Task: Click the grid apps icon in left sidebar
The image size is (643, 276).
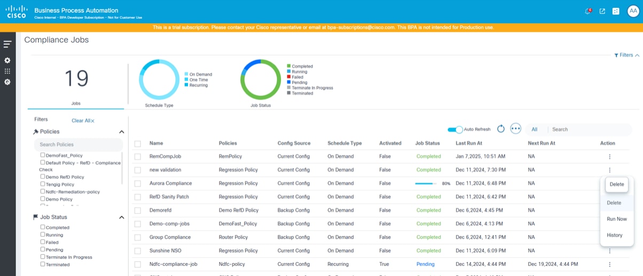Action: pyautogui.click(x=7, y=71)
